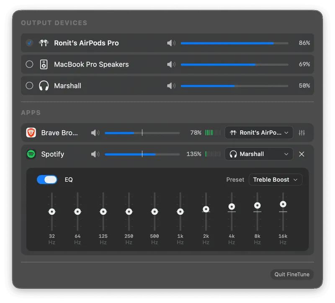Click the 500 Hz EQ band knob
The height and width of the screenshot is (303, 335).
(x=155, y=211)
